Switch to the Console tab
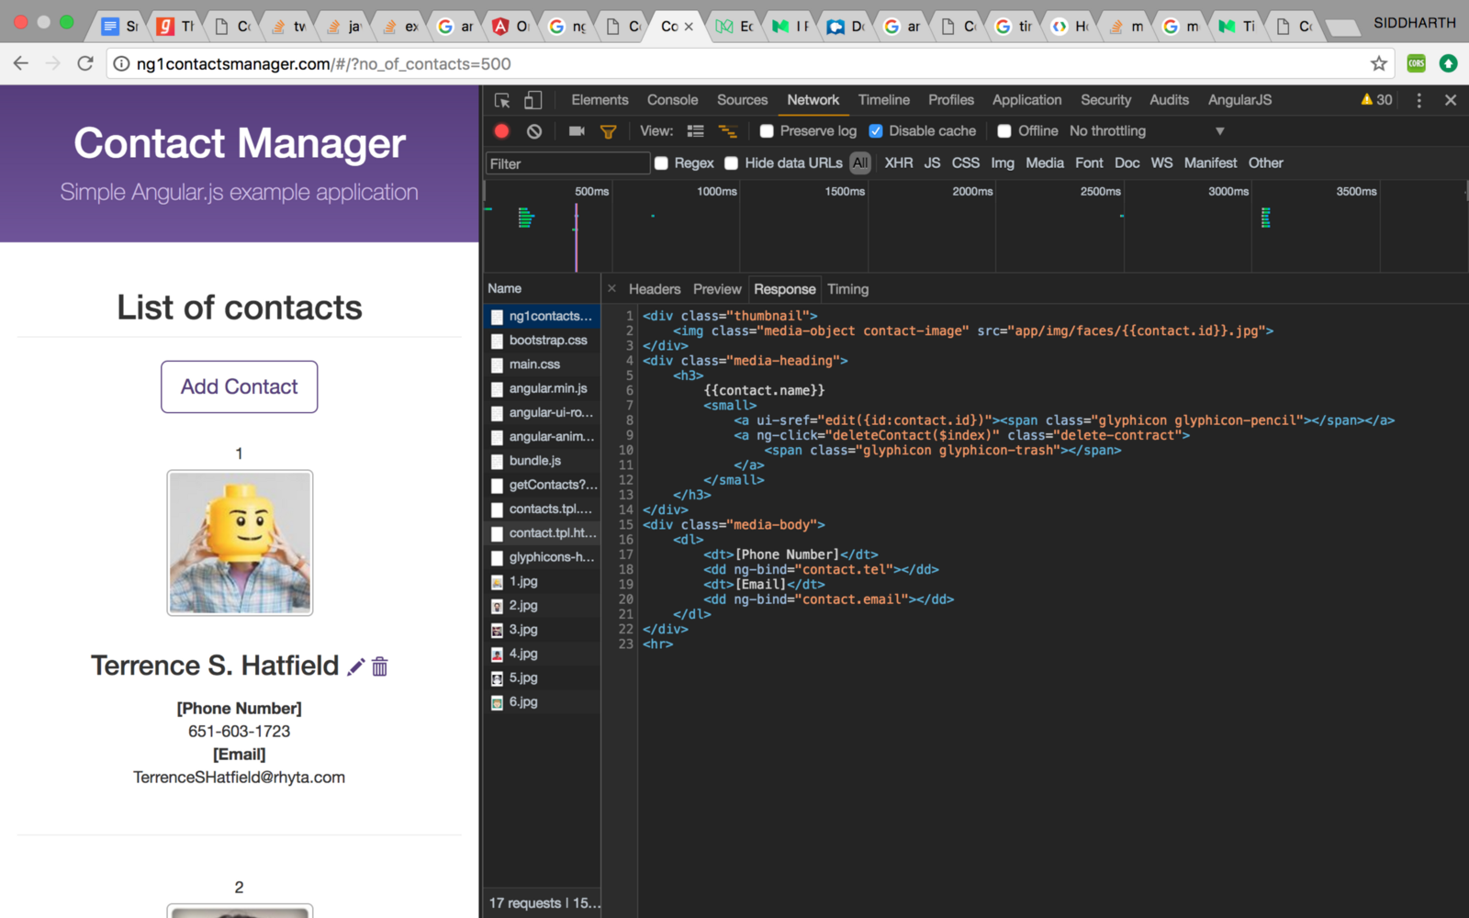 (672, 100)
